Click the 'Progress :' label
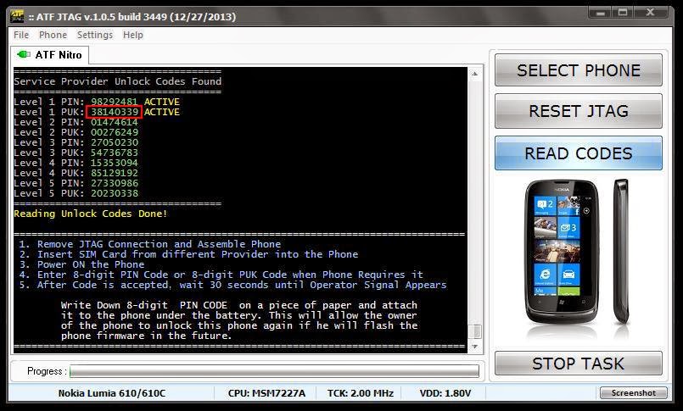 (47, 371)
